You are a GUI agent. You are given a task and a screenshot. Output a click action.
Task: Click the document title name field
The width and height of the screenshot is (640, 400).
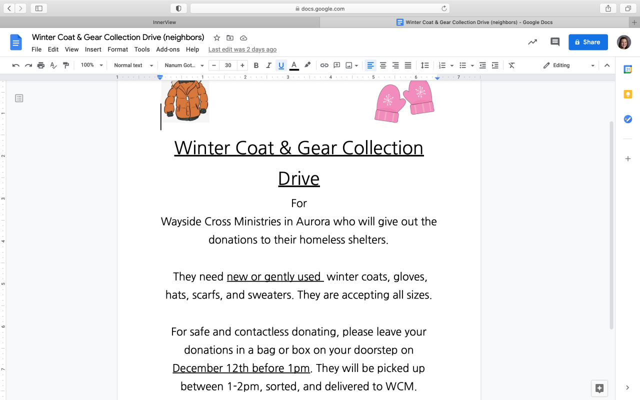[118, 37]
